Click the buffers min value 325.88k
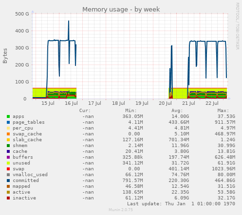 click(x=132, y=157)
